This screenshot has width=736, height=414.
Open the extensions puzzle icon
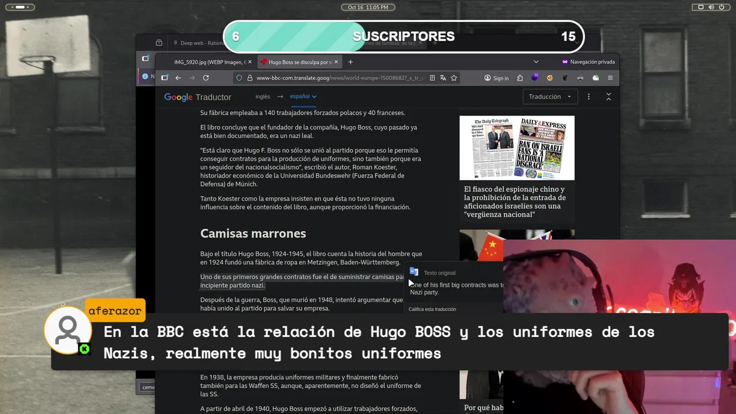(x=520, y=78)
